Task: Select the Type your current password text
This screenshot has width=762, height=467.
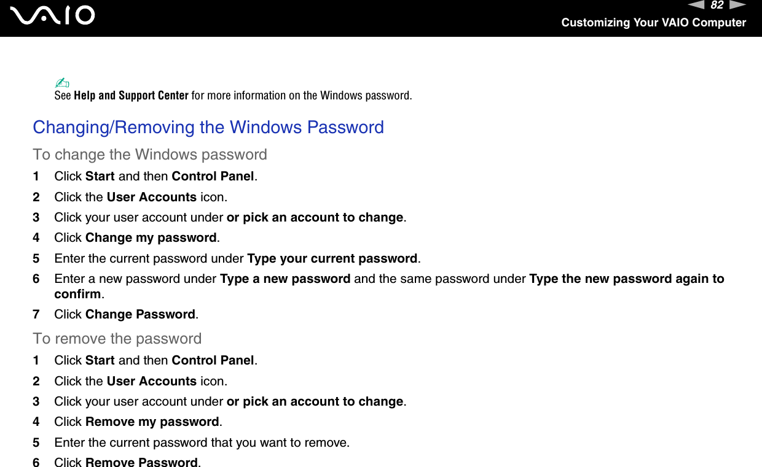Action: point(332,258)
